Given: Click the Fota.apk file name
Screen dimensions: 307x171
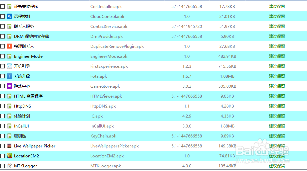Looking at the screenshot, I should (99, 76).
